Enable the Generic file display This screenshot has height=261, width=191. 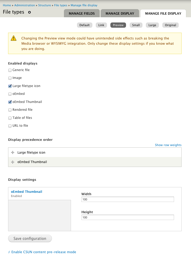click(10, 70)
